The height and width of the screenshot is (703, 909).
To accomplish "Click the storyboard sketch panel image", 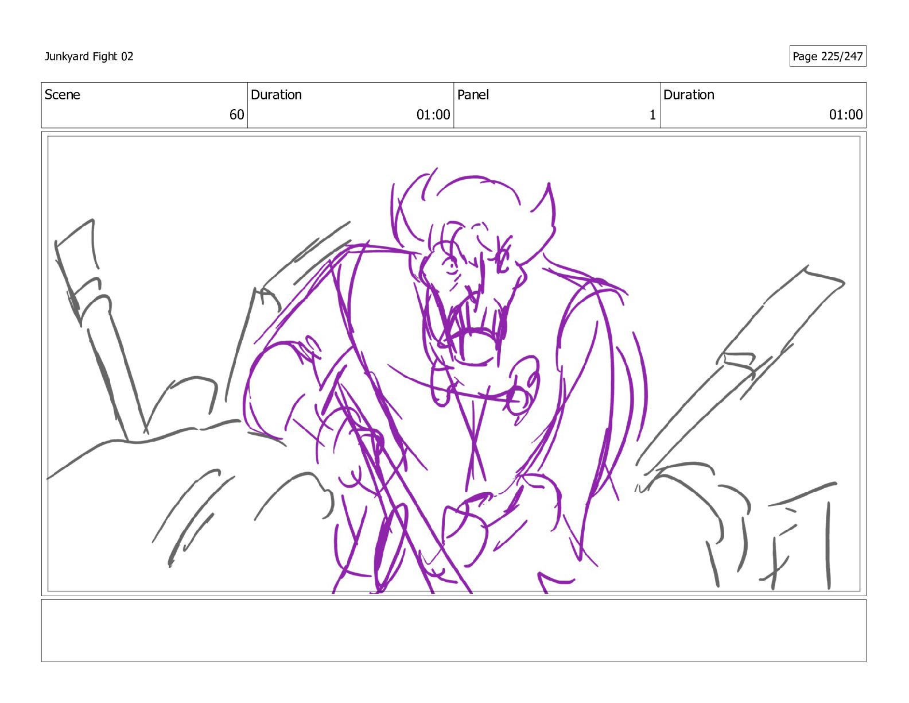I will point(453,364).
